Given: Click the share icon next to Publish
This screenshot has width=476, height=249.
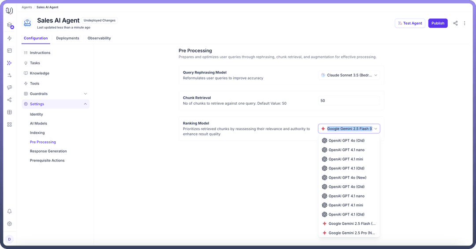Looking at the screenshot, I should (x=456, y=23).
